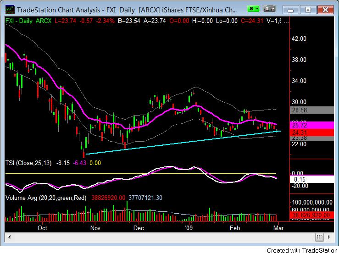The image size is (339, 254).
Task: Select the Volume Avg (20,20,green,Red) label
Action: click(x=46, y=198)
